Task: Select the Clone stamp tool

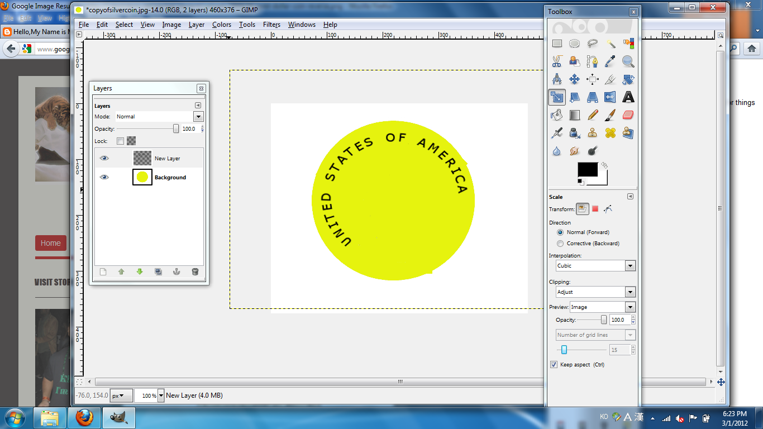Action: tap(593, 133)
